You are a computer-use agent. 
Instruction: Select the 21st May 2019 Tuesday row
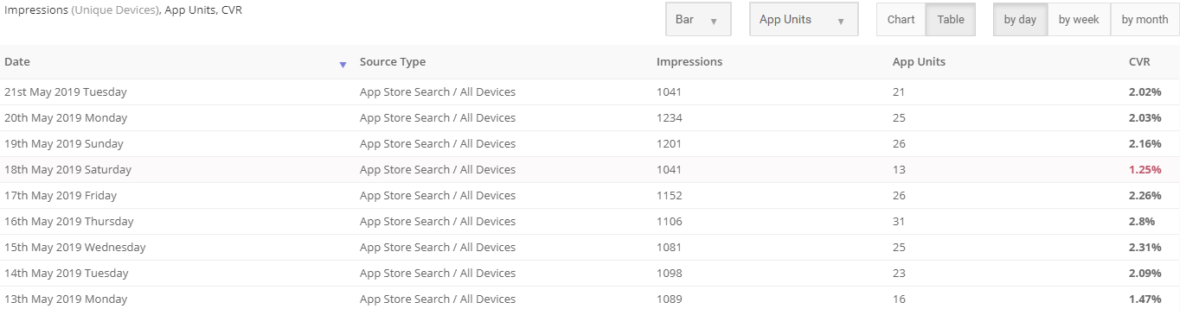tap(590, 92)
